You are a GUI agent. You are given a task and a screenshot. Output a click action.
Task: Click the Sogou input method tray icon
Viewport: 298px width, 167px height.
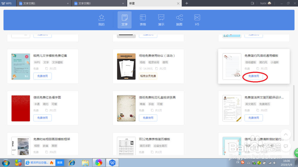(x=243, y=163)
